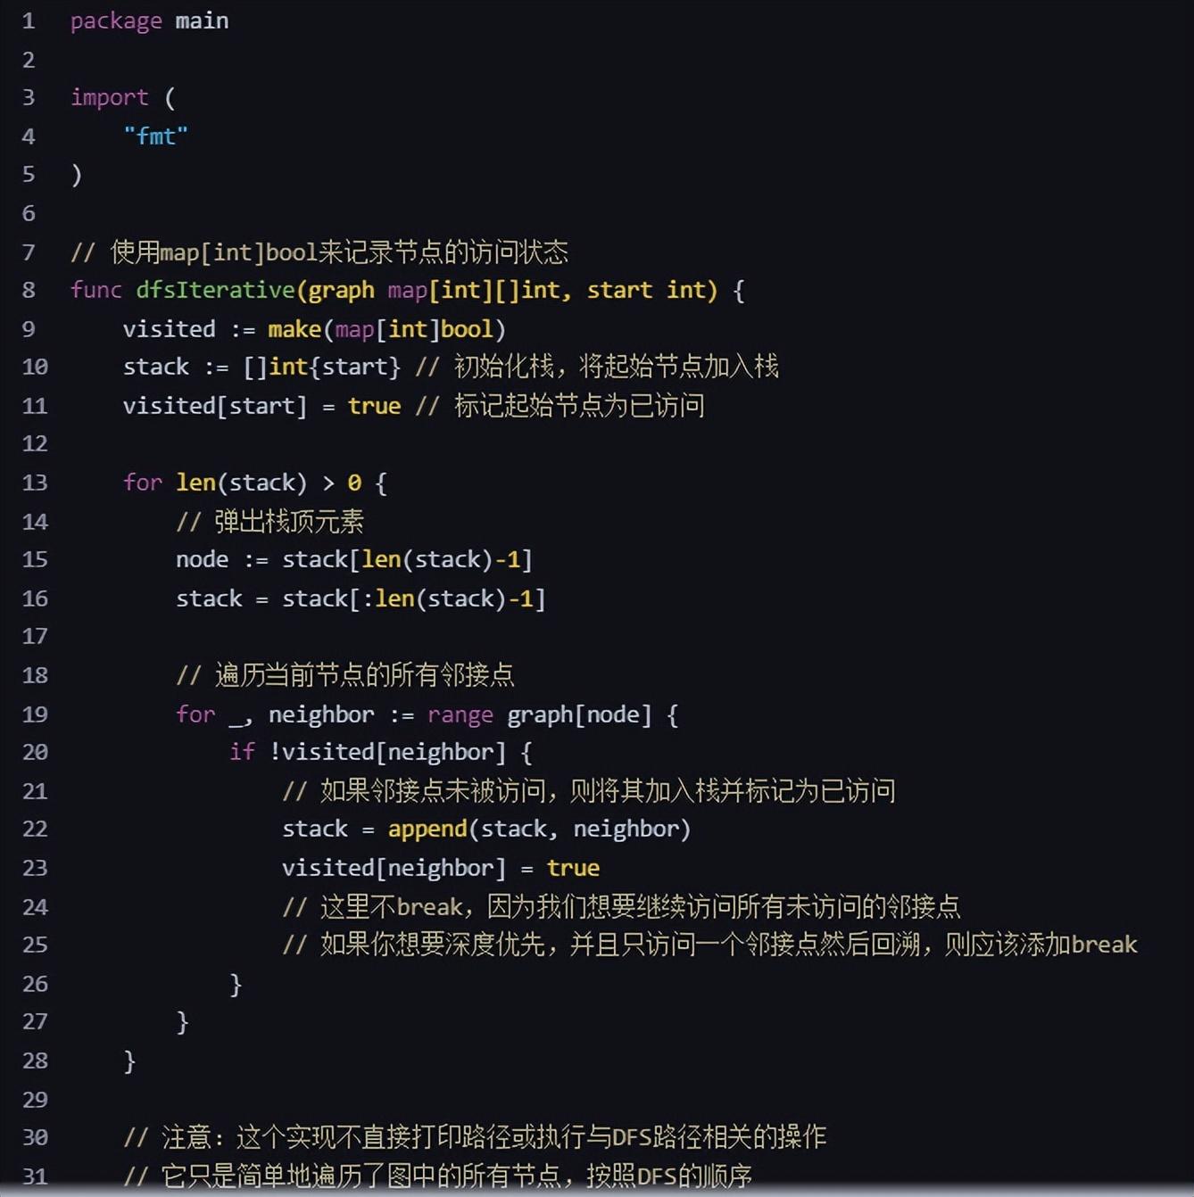Click the true value on line 11
1194x1197 pixels.
pos(374,406)
